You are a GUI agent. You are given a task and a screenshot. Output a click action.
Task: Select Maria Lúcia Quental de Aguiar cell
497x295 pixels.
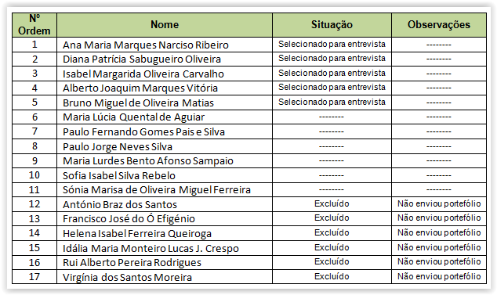[165, 117]
